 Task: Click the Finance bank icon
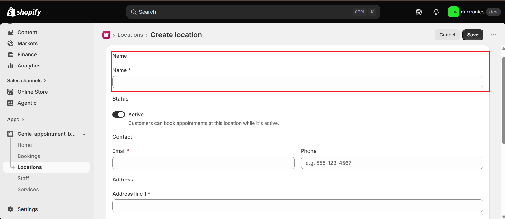[x=10, y=54]
